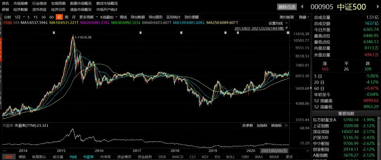Open 债券市场概况 menu item
The image size is (381, 160).
click(81, 10)
